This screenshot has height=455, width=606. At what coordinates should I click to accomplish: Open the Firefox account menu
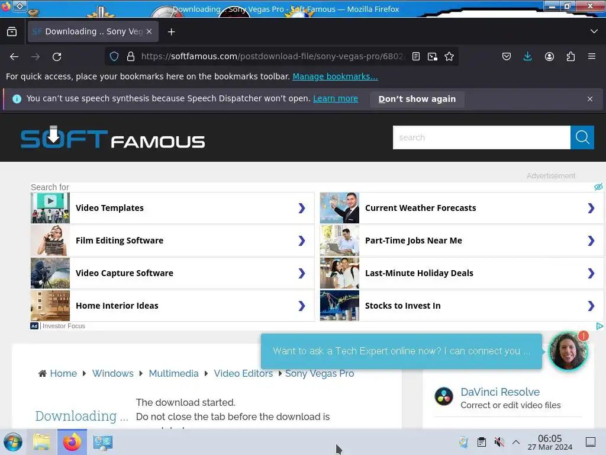pos(549,56)
